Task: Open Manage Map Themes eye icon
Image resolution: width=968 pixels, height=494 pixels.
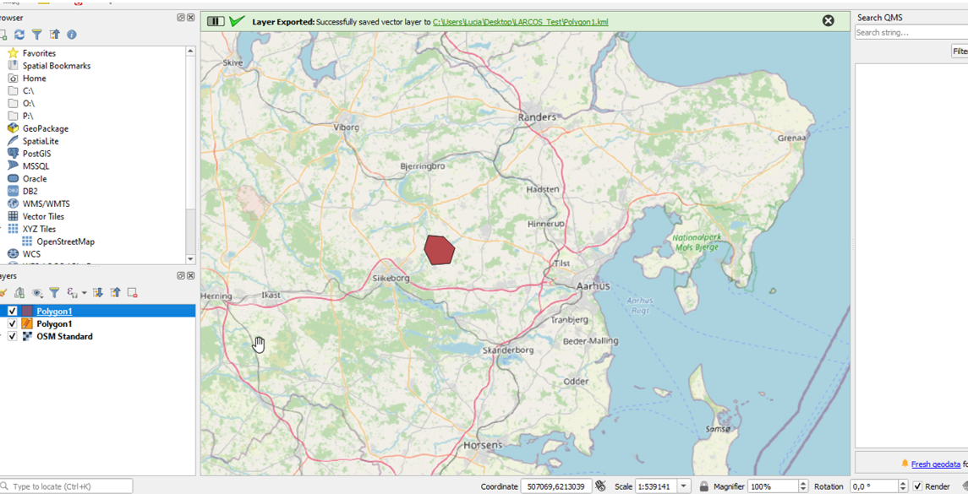Action: [x=38, y=292]
